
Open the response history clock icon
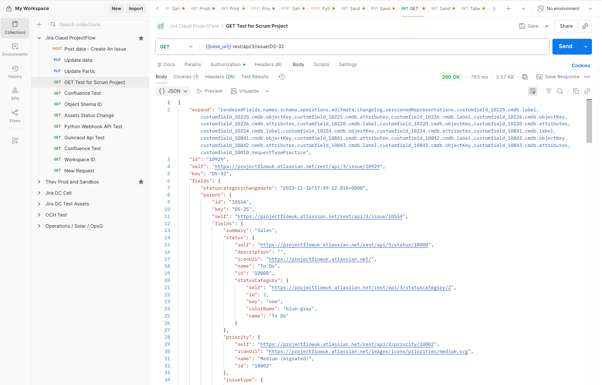(282, 77)
